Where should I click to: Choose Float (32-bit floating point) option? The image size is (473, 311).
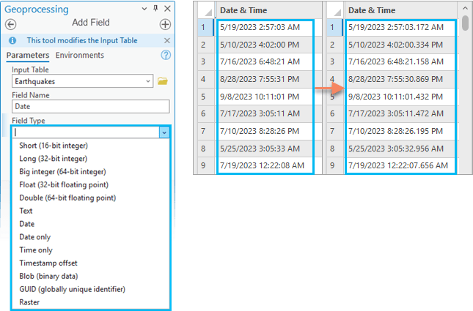coord(64,184)
